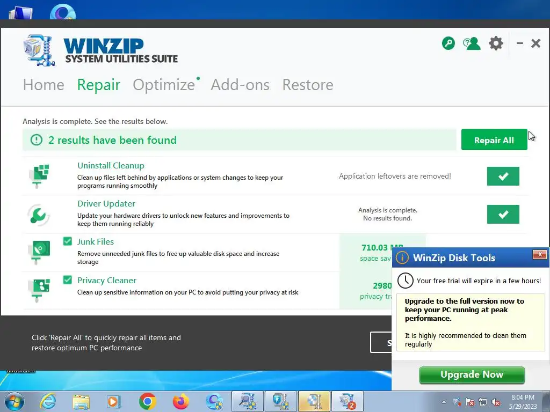Close the WinZip Disk Tools popup
Screen dimensions: 550x412
click(539, 254)
